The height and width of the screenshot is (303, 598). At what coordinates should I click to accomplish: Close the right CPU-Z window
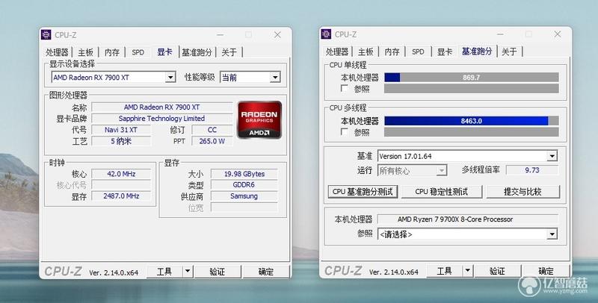point(557,34)
